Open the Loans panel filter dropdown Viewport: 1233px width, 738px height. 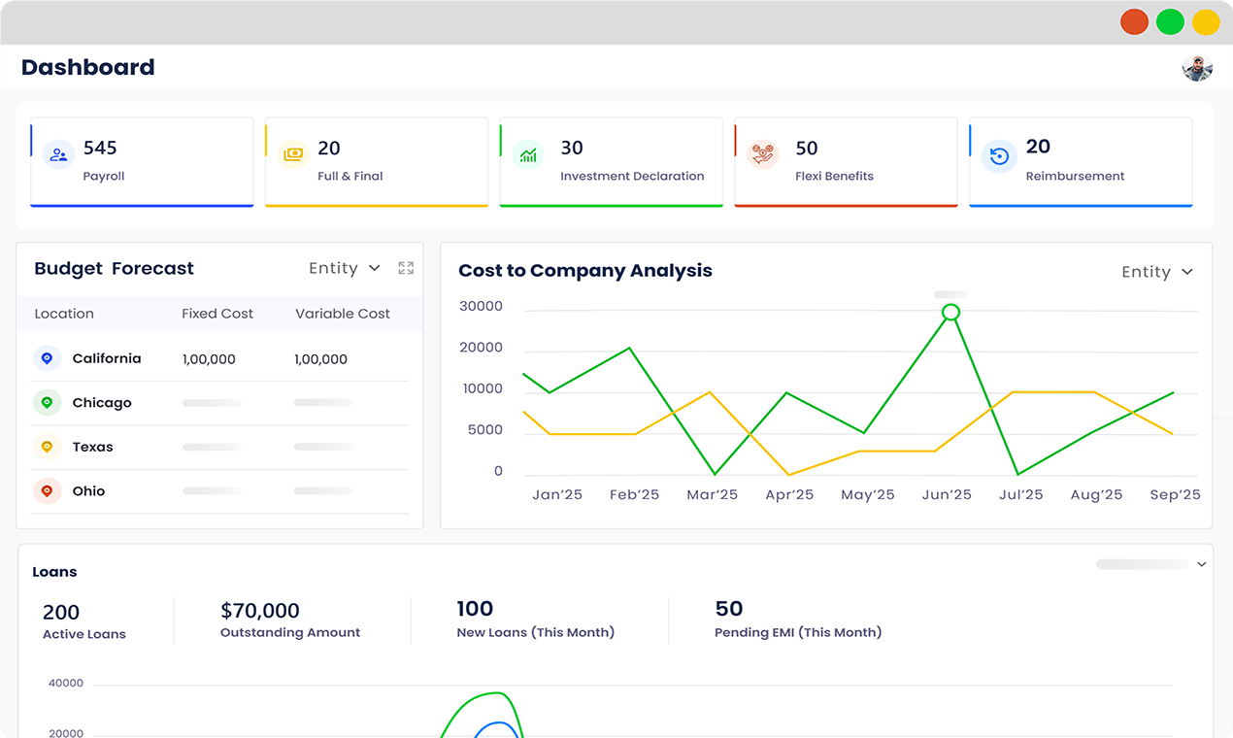tap(1151, 564)
